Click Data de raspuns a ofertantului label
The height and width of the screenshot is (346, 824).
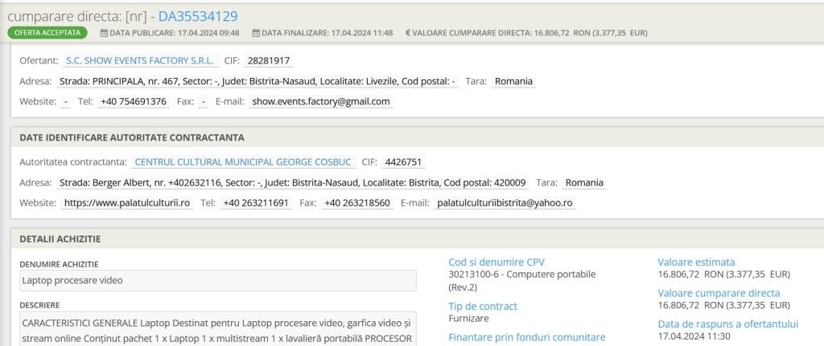(727, 324)
